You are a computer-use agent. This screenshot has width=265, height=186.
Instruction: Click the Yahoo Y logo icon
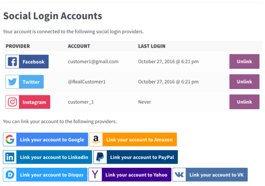click(95, 175)
